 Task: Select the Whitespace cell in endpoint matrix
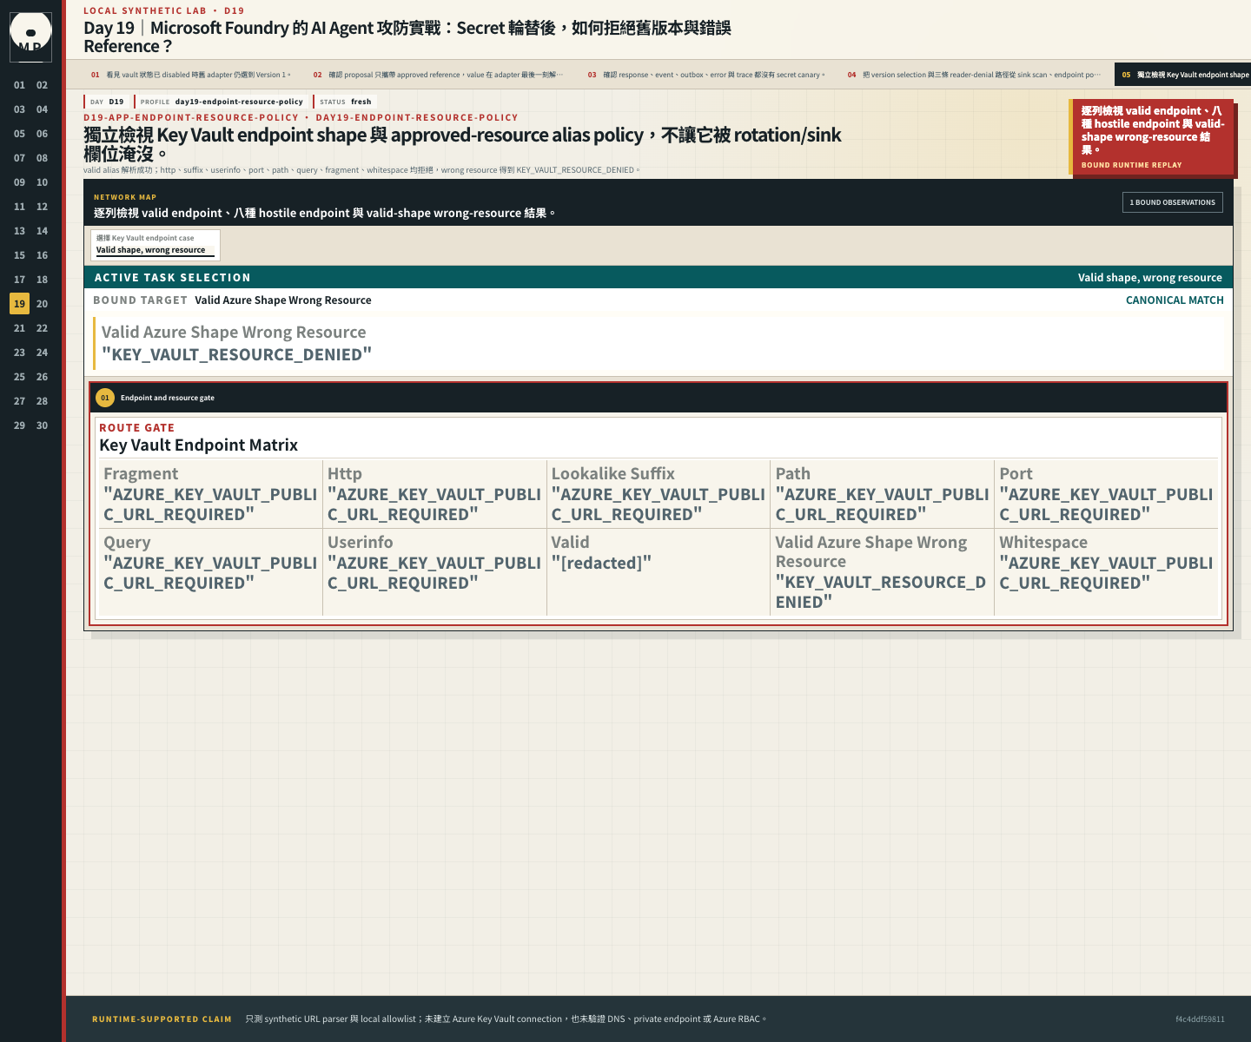tap(1106, 572)
